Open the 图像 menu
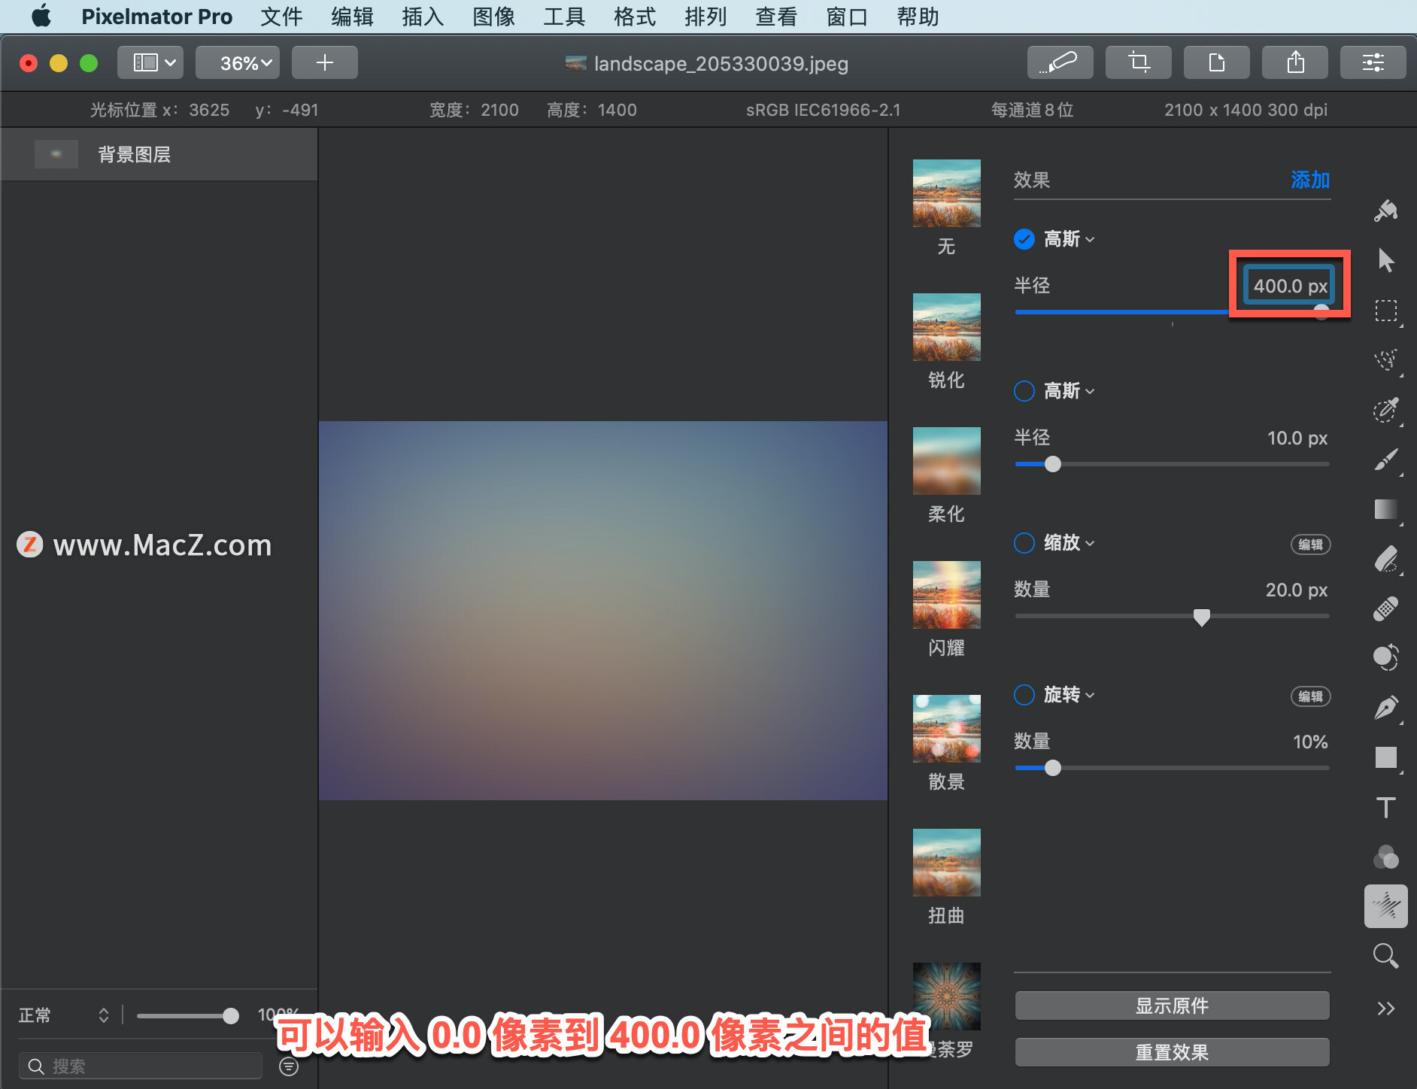Image resolution: width=1417 pixels, height=1089 pixels. [x=493, y=17]
